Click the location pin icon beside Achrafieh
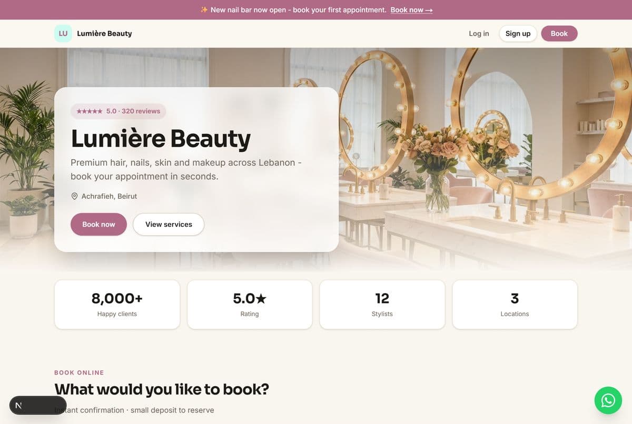 [74, 196]
